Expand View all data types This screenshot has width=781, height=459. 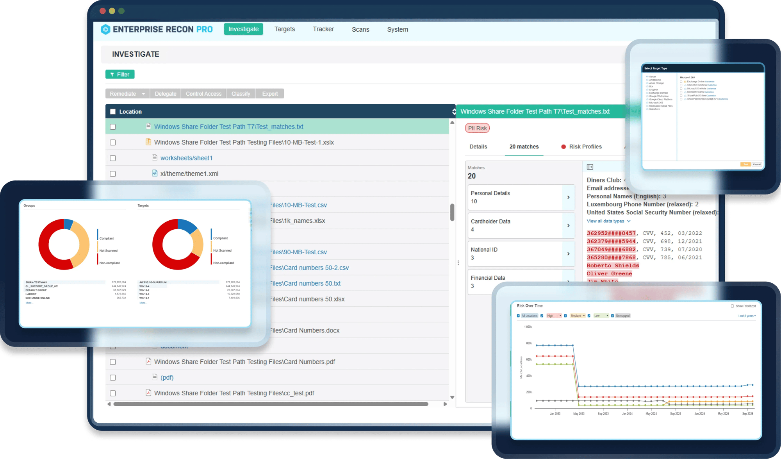[608, 221]
